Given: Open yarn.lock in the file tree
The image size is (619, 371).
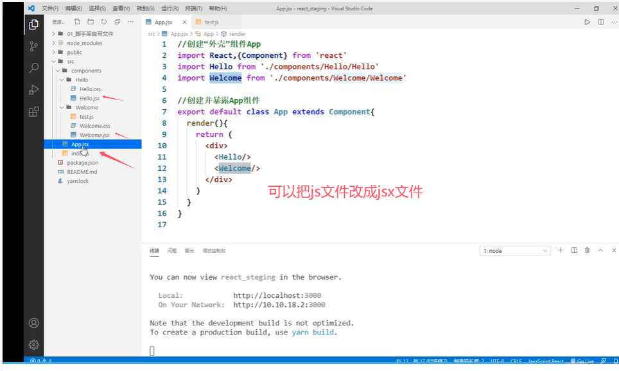Looking at the screenshot, I should click(x=77, y=181).
